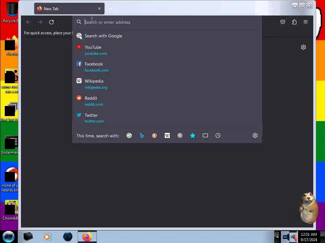Open new tab page personalize gear
The height and width of the screenshot is (243, 325).
[303, 47]
